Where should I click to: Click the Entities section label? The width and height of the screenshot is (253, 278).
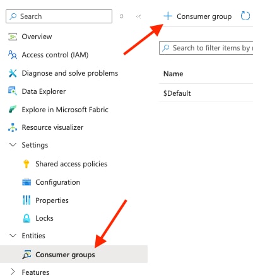point(33,236)
